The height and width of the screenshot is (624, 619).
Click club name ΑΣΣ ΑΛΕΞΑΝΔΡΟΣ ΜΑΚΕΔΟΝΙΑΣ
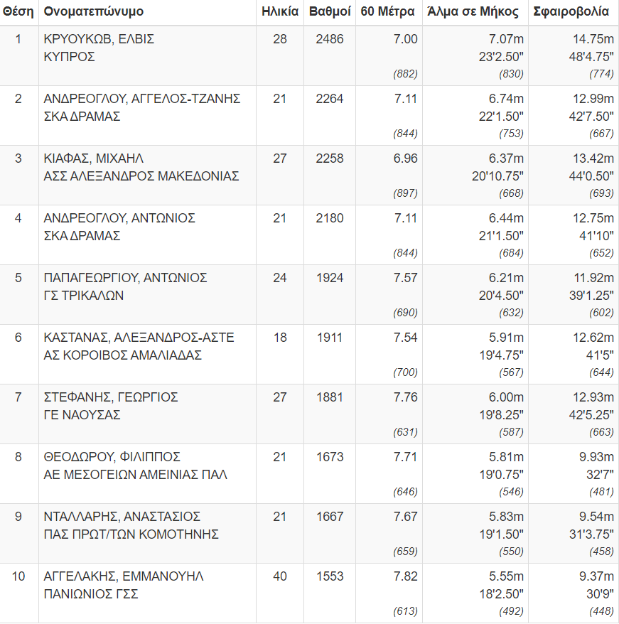coord(141,176)
